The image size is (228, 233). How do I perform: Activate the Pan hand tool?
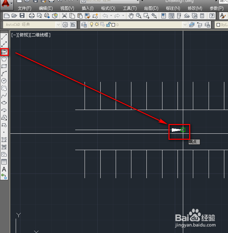[x=131, y=16]
